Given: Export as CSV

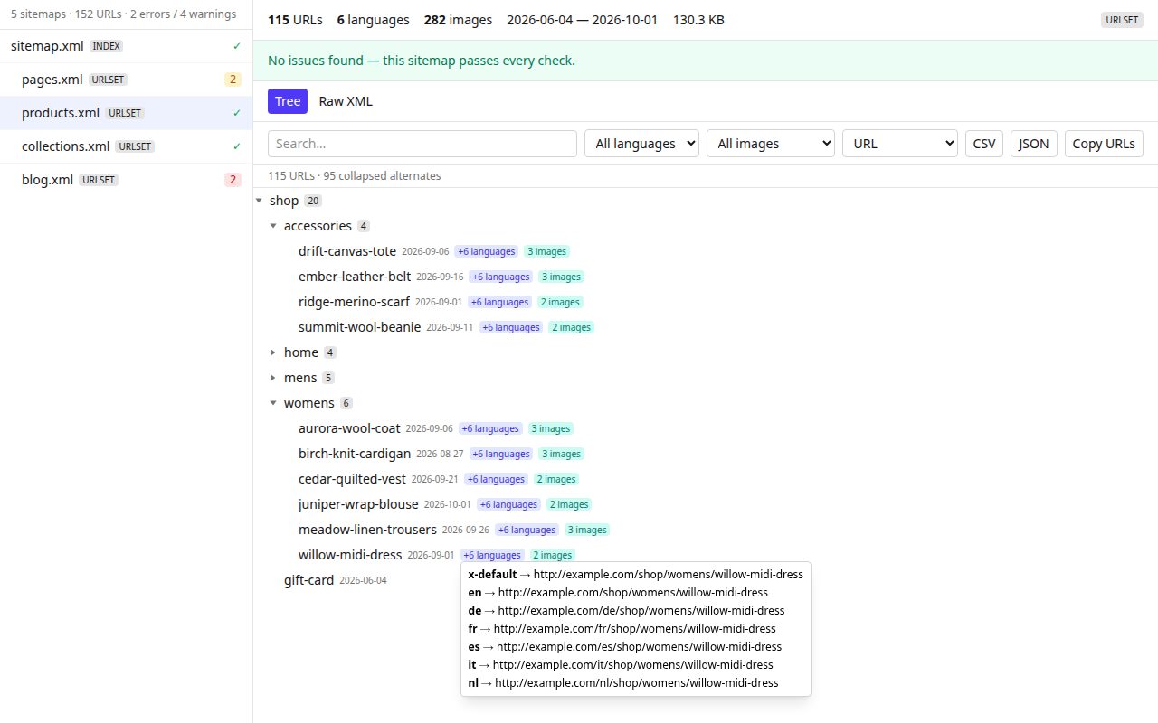Looking at the screenshot, I should (984, 144).
